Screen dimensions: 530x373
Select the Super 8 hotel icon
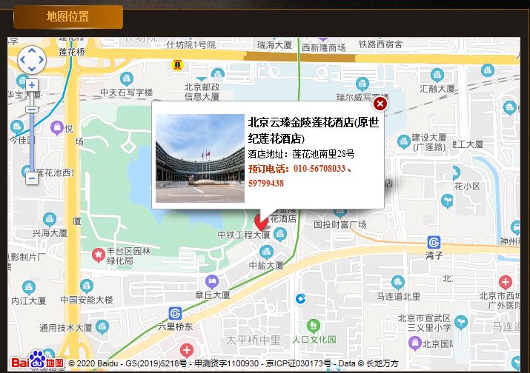pyautogui.click(x=177, y=64)
